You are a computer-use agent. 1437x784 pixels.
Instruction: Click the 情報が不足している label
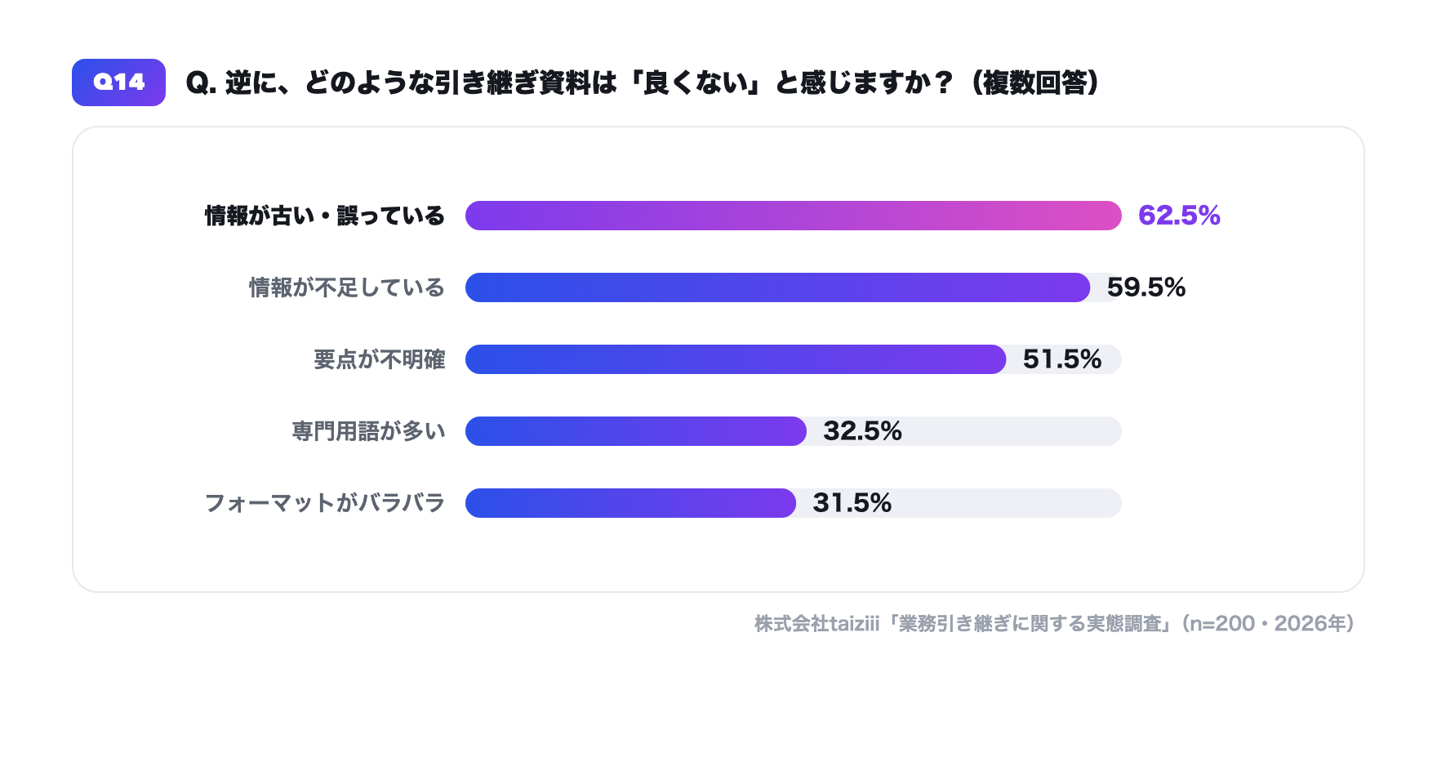(x=347, y=287)
